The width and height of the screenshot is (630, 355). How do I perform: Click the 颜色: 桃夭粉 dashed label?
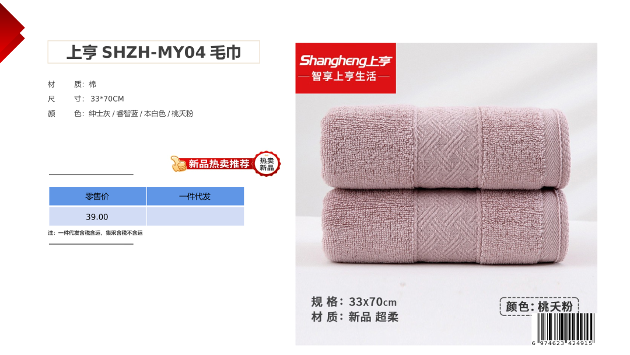click(x=539, y=307)
